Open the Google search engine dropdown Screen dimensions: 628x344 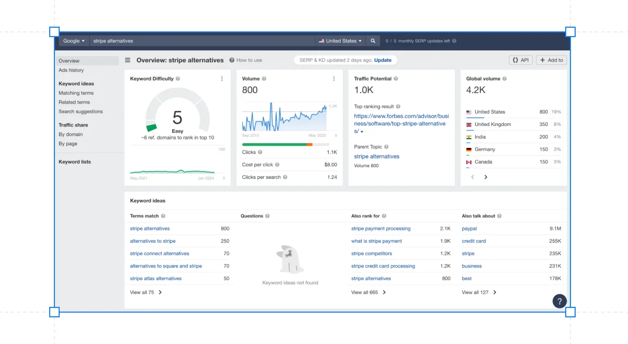point(74,41)
